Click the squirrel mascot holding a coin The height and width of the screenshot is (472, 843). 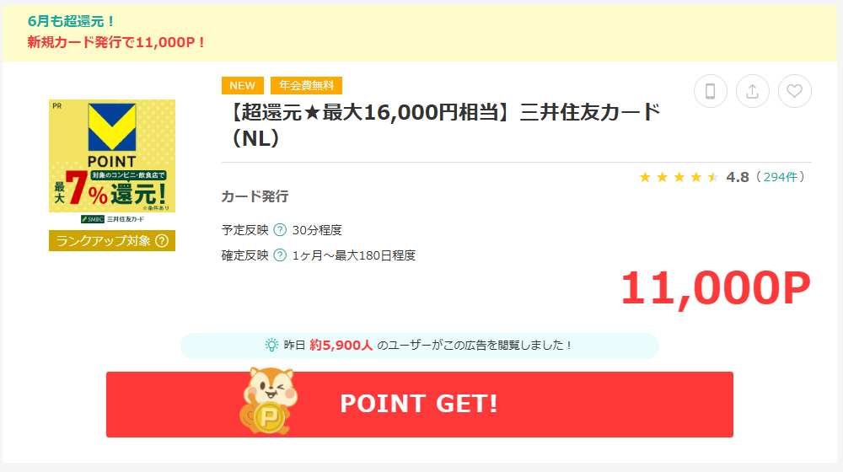(268, 400)
